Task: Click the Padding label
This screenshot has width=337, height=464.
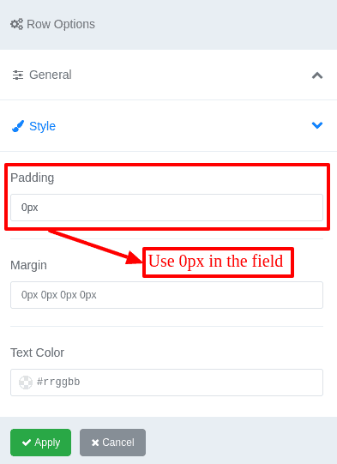Action: point(33,178)
